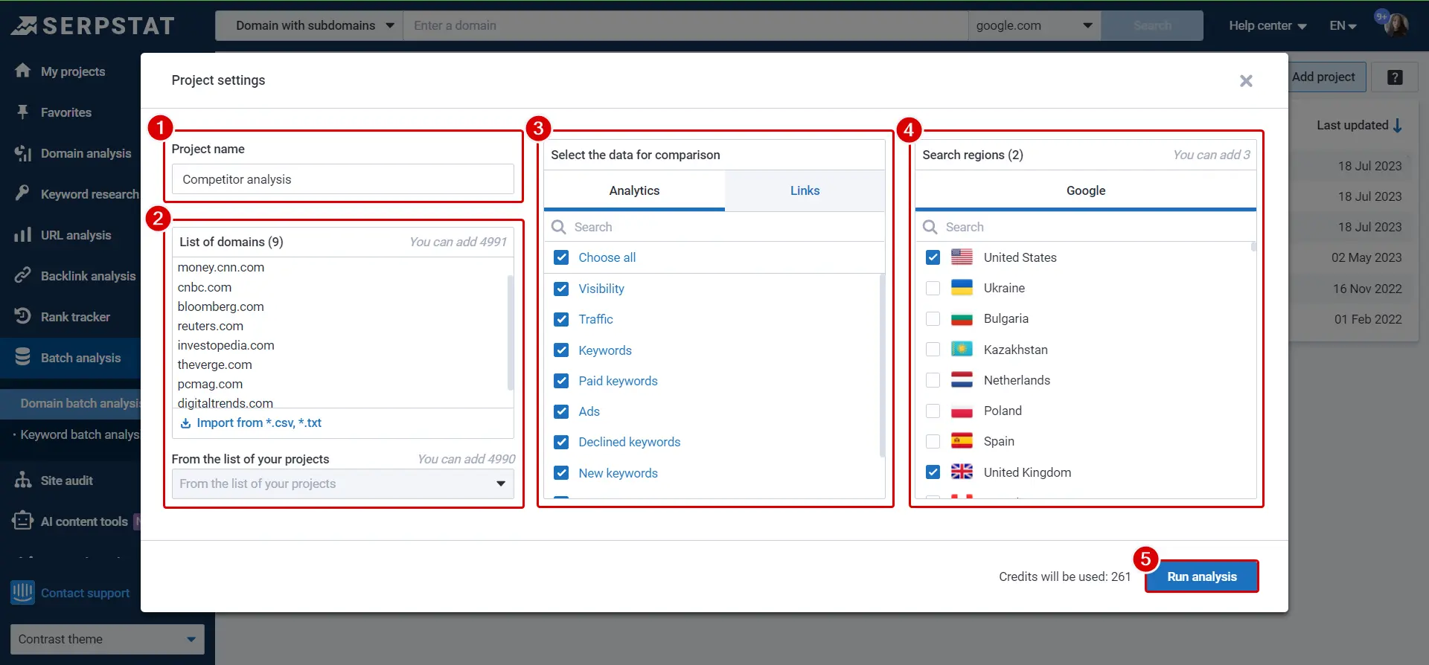Open Keyword research via its key icon
The image size is (1429, 665).
(22, 193)
